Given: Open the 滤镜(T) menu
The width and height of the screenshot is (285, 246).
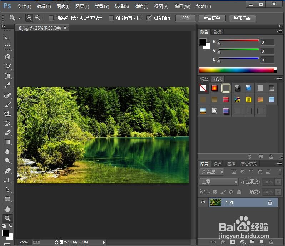Looking at the screenshot, I should click(x=141, y=6).
